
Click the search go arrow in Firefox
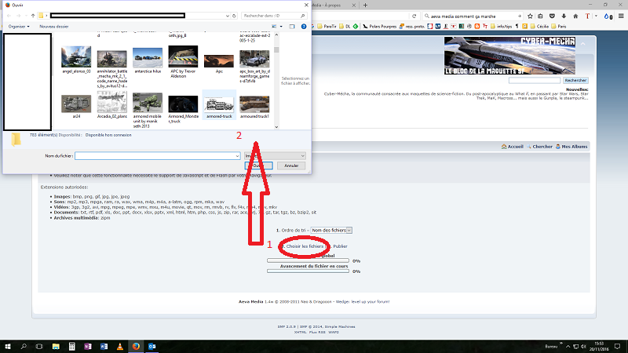(x=519, y=16)
